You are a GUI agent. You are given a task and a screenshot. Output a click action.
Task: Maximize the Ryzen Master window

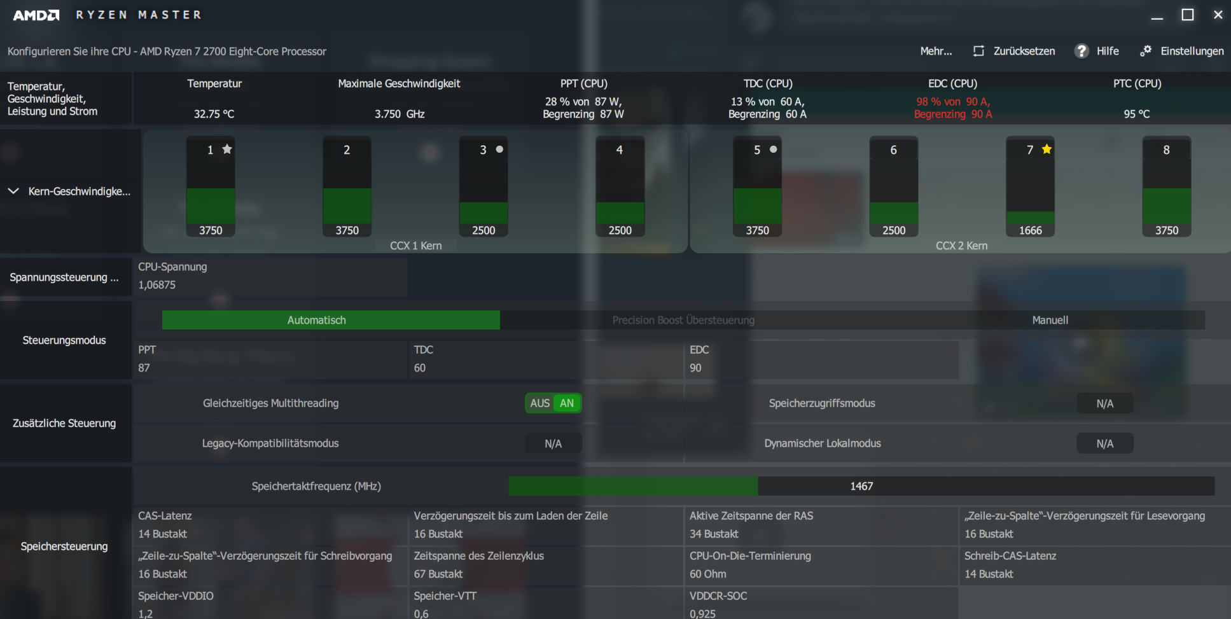[x=1188, y=15]
